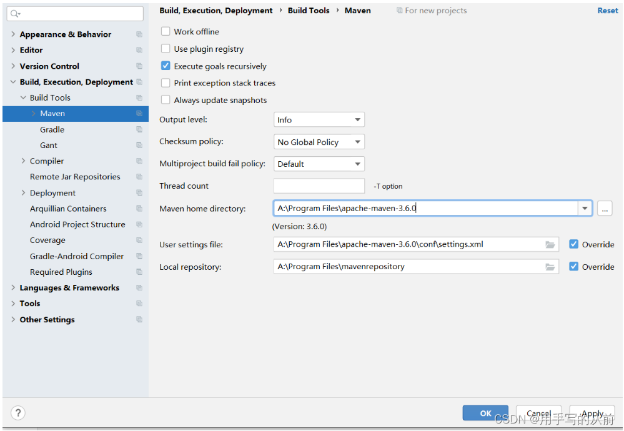Click the search magnifier icon in settings
Screen dimensions: 624x431
point(15,14)
